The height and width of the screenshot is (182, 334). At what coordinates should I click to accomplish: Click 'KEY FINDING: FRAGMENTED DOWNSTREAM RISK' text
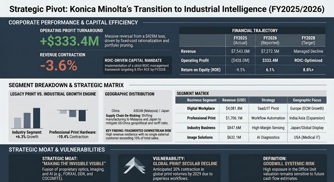click(138, 131)
